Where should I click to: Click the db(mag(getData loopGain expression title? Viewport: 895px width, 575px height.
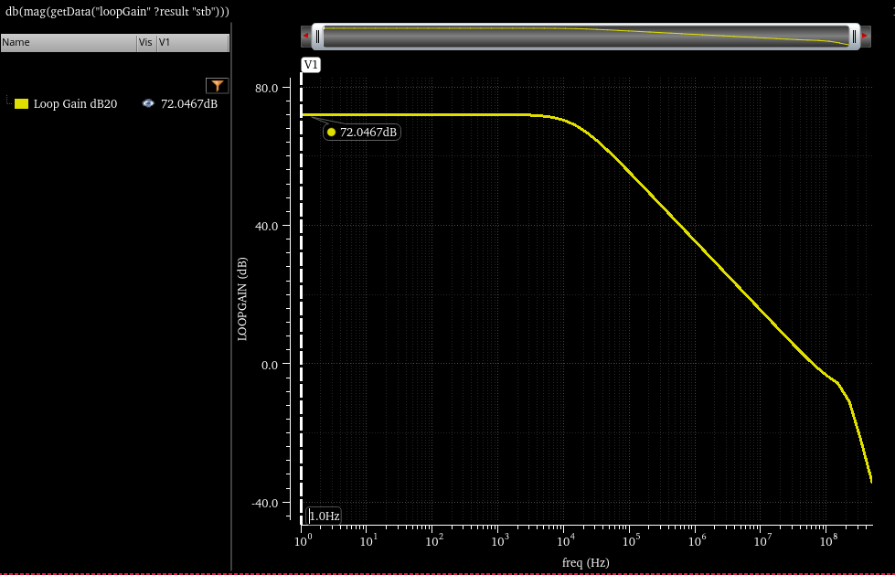[x=117, y=11]
